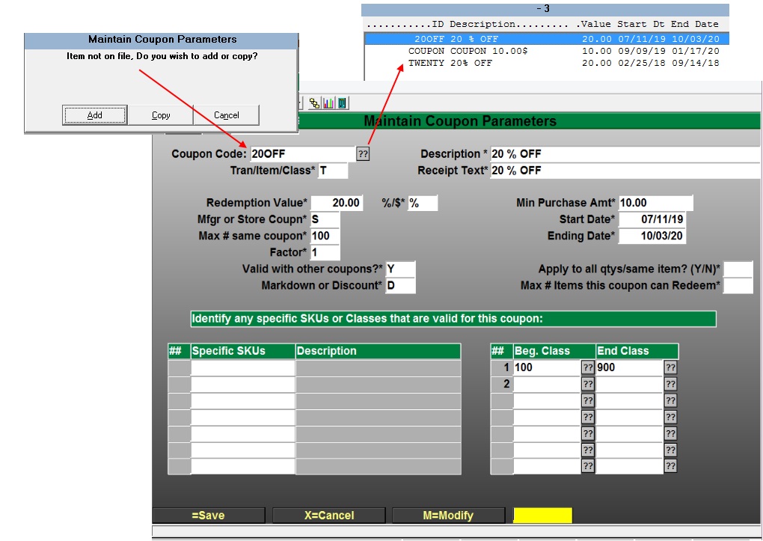Open the third row End Class lookup
The width and height of the screenshot is (763, 541).
pos(670,401)
